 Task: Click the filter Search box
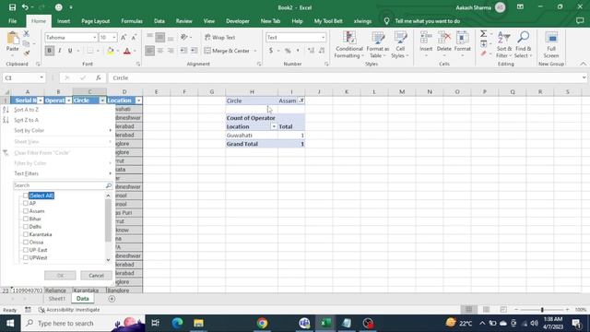[x=63, y=185]
